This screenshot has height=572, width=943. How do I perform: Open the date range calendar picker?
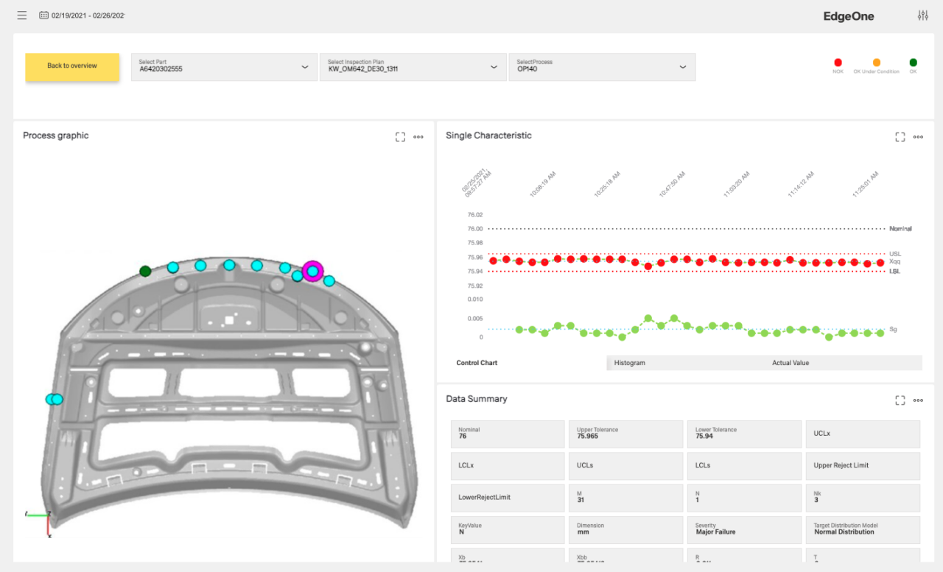point(44,15)
